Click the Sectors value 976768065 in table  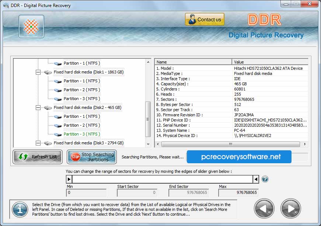click(x=244, y=99)
